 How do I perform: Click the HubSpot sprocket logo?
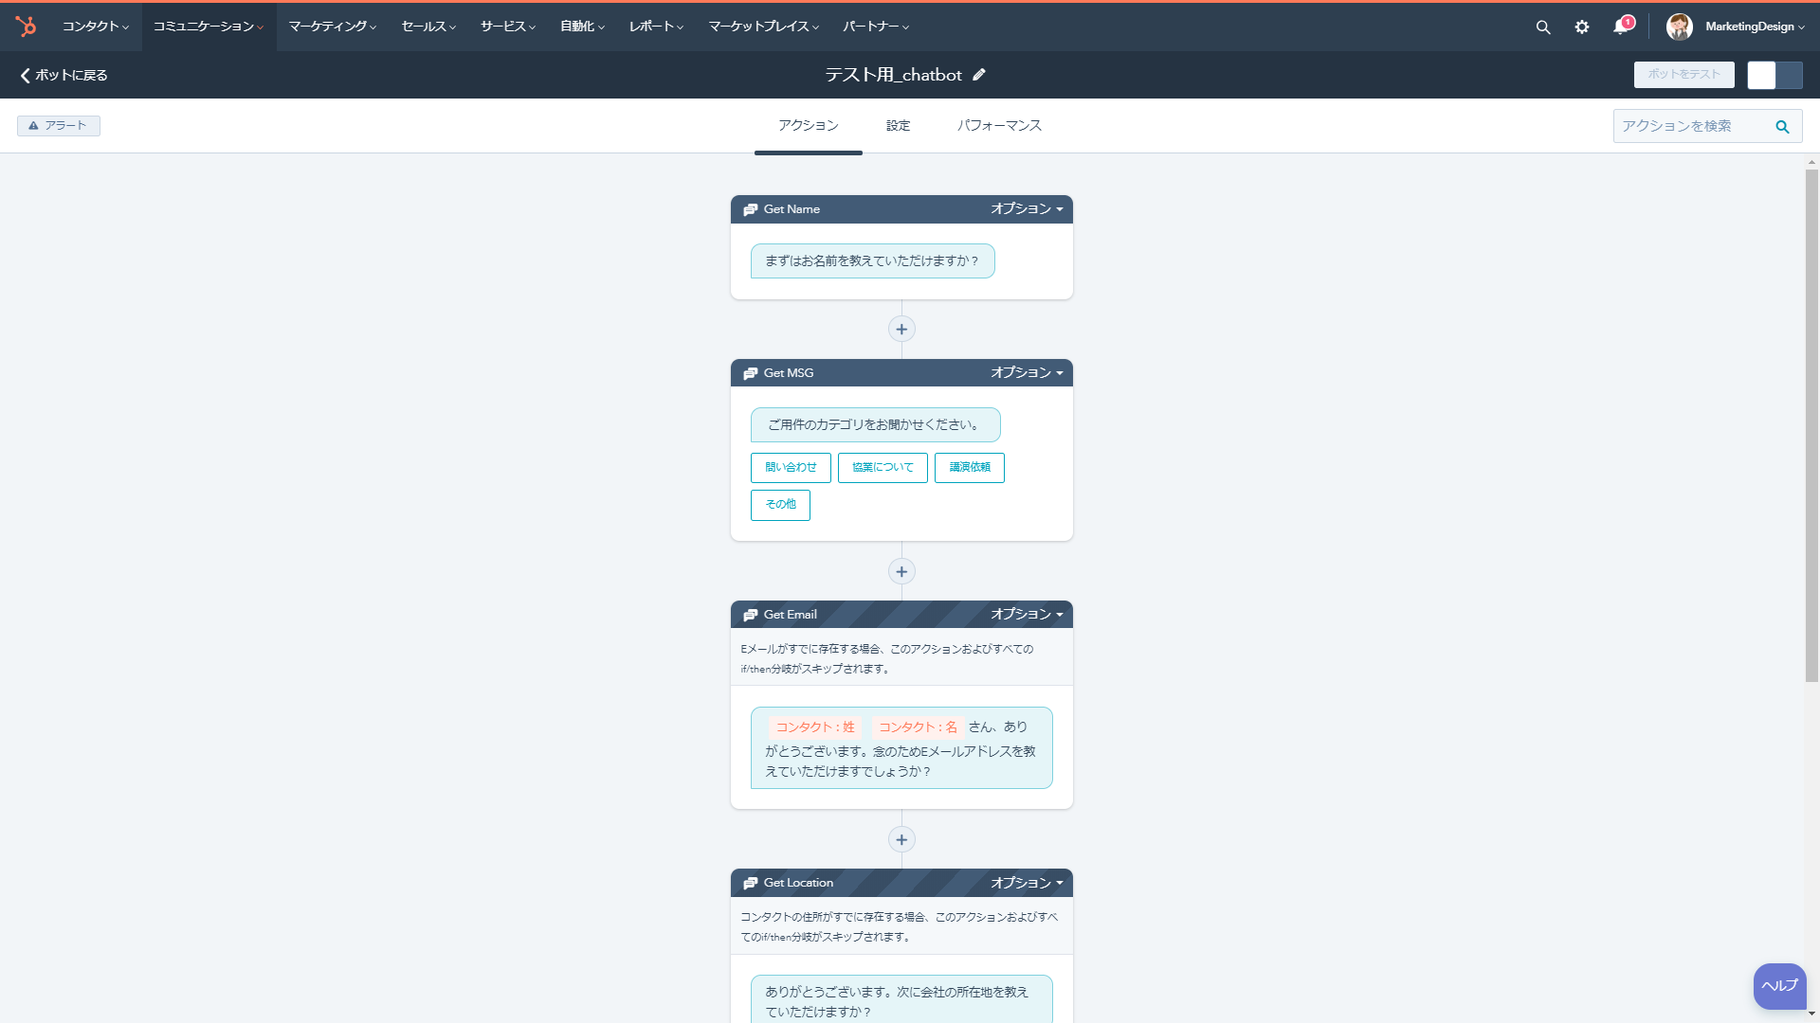click(26, 27)
